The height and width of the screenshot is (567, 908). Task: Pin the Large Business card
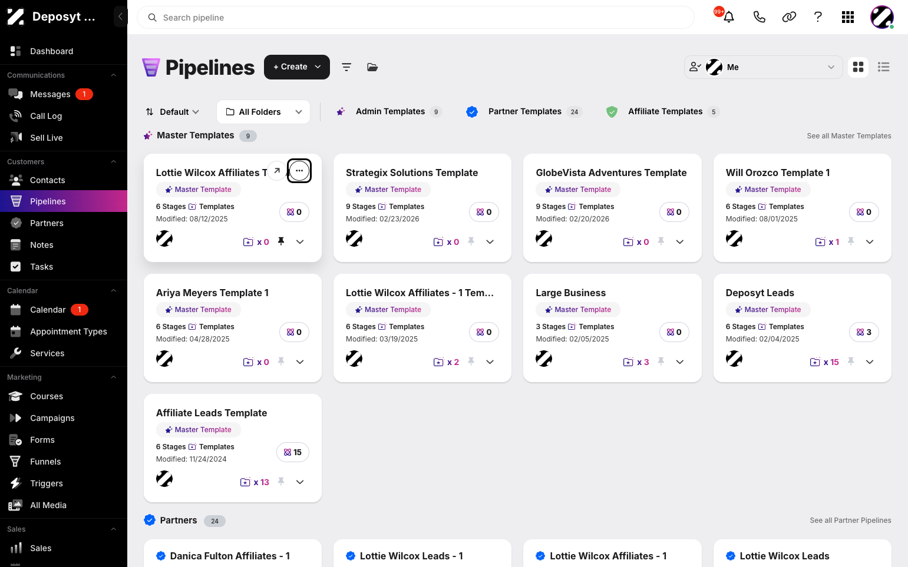[661, 362]
